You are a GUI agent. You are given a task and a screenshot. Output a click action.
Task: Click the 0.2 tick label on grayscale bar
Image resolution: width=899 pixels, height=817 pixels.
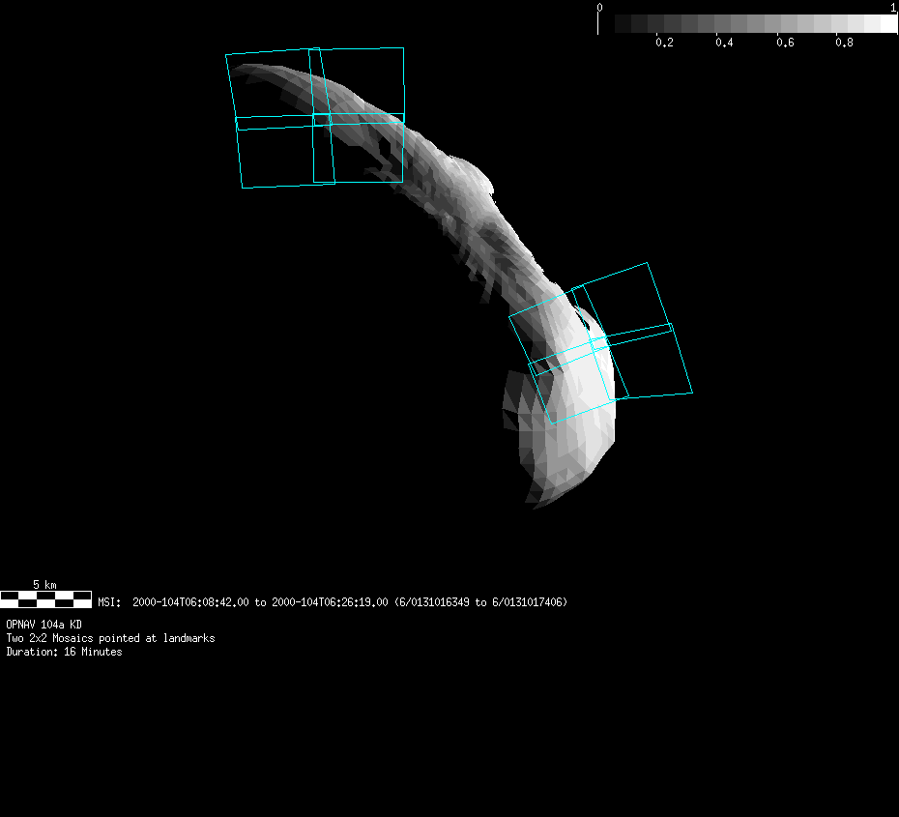664,43
